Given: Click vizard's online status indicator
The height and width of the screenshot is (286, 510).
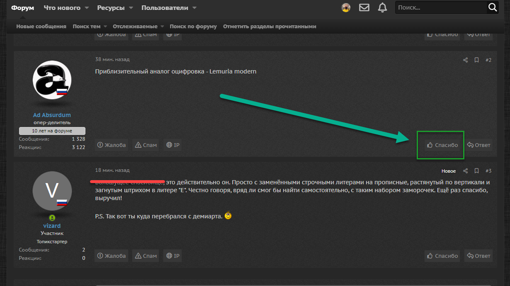Looking at the screenshot, I should [x=52, y=218].
